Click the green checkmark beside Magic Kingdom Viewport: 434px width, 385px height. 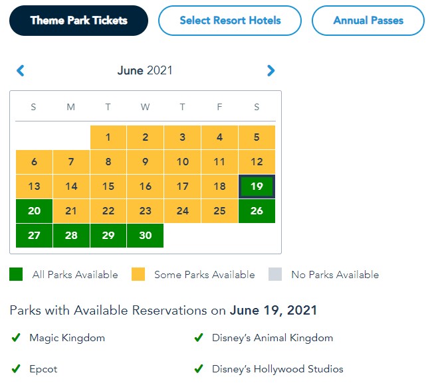(x=16, y=338)
